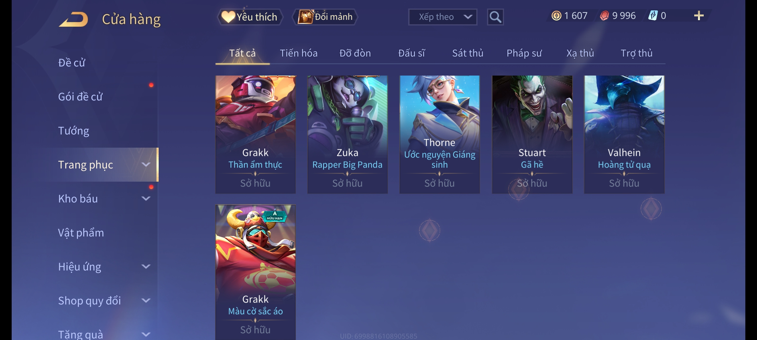Image resolution: width=757 pixels, height=340 pixels.
Task: Switch to the Sát thủ tab
Action: pyautogui.click(x=468, y=53)
